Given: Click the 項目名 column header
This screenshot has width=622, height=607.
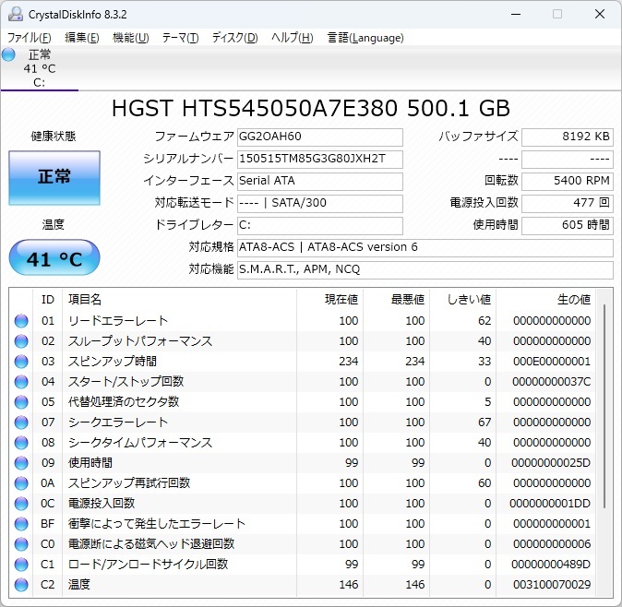Looking at the screenshot, I should click(179, 300).
